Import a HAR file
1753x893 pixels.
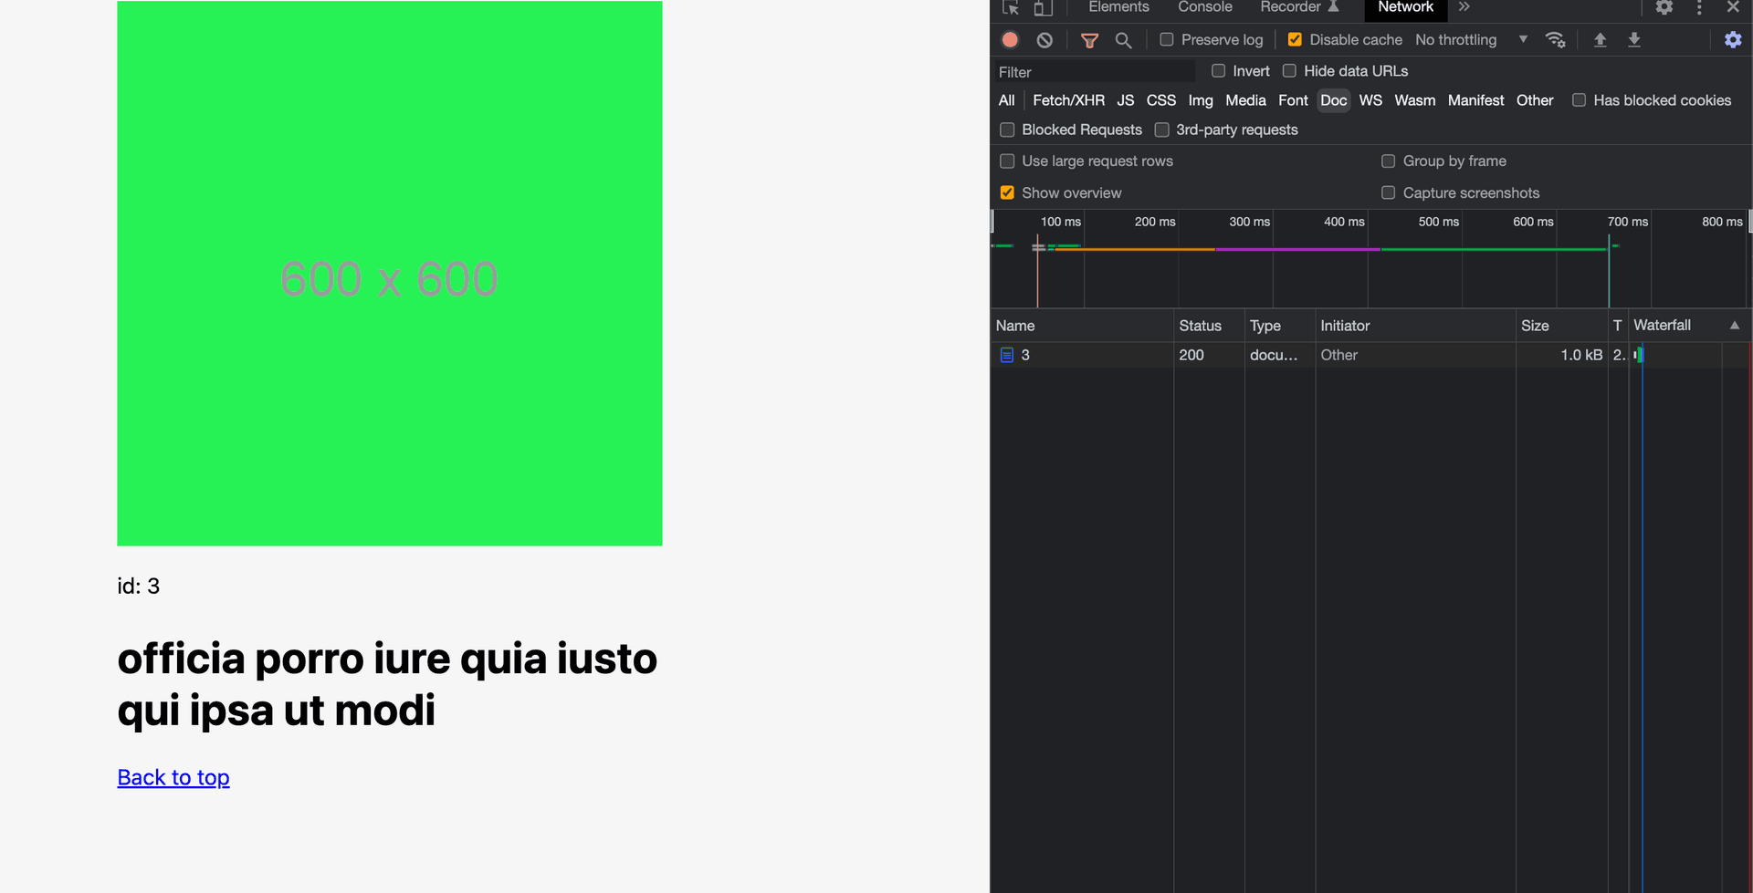click(1600, 39)
